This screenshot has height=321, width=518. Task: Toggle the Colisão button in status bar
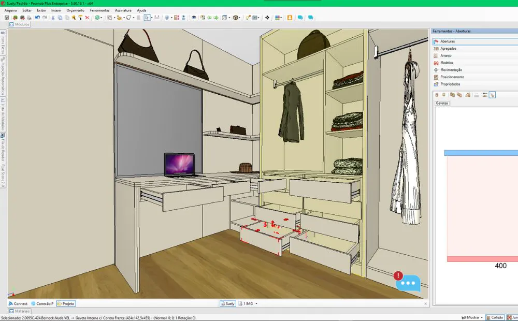(x=494, y=317)
